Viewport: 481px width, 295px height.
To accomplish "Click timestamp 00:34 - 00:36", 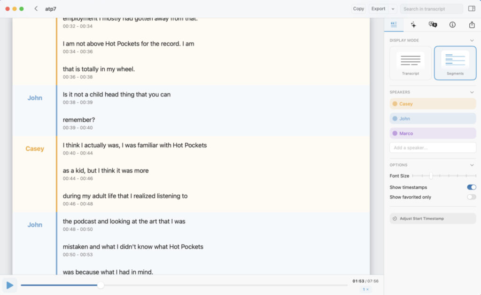I will point(78,52).
